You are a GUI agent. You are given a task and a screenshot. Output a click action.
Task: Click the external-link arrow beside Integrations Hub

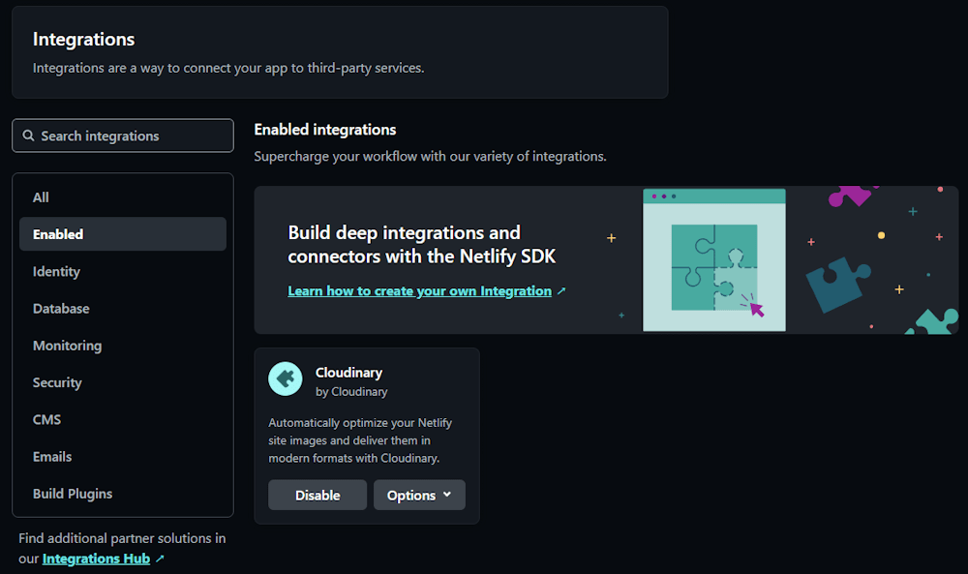(x=160, y=559)
